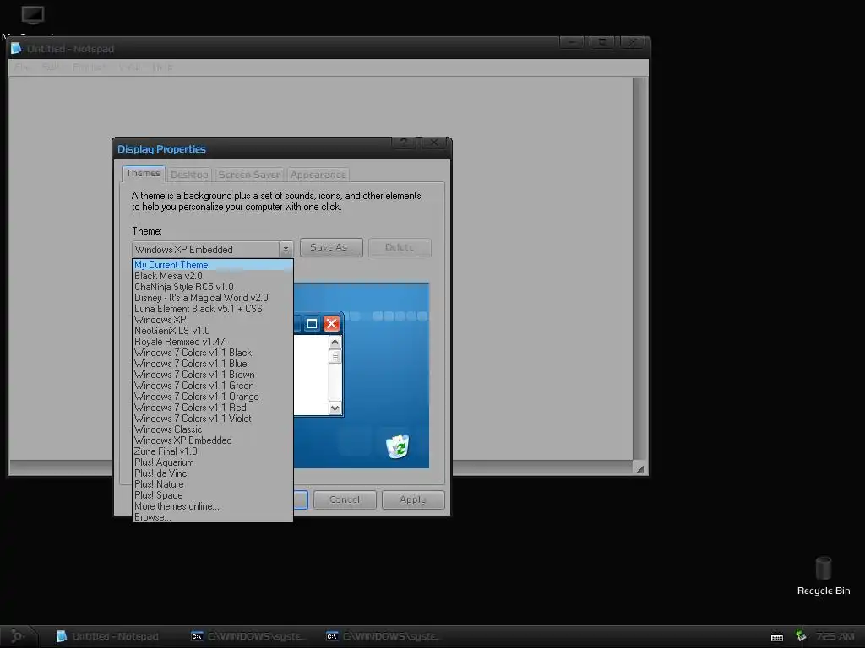The width and height of the screenshot is (865, 648).
Task: Select Windows 7 Colors v1.1 Black
Action: point(212,353)
